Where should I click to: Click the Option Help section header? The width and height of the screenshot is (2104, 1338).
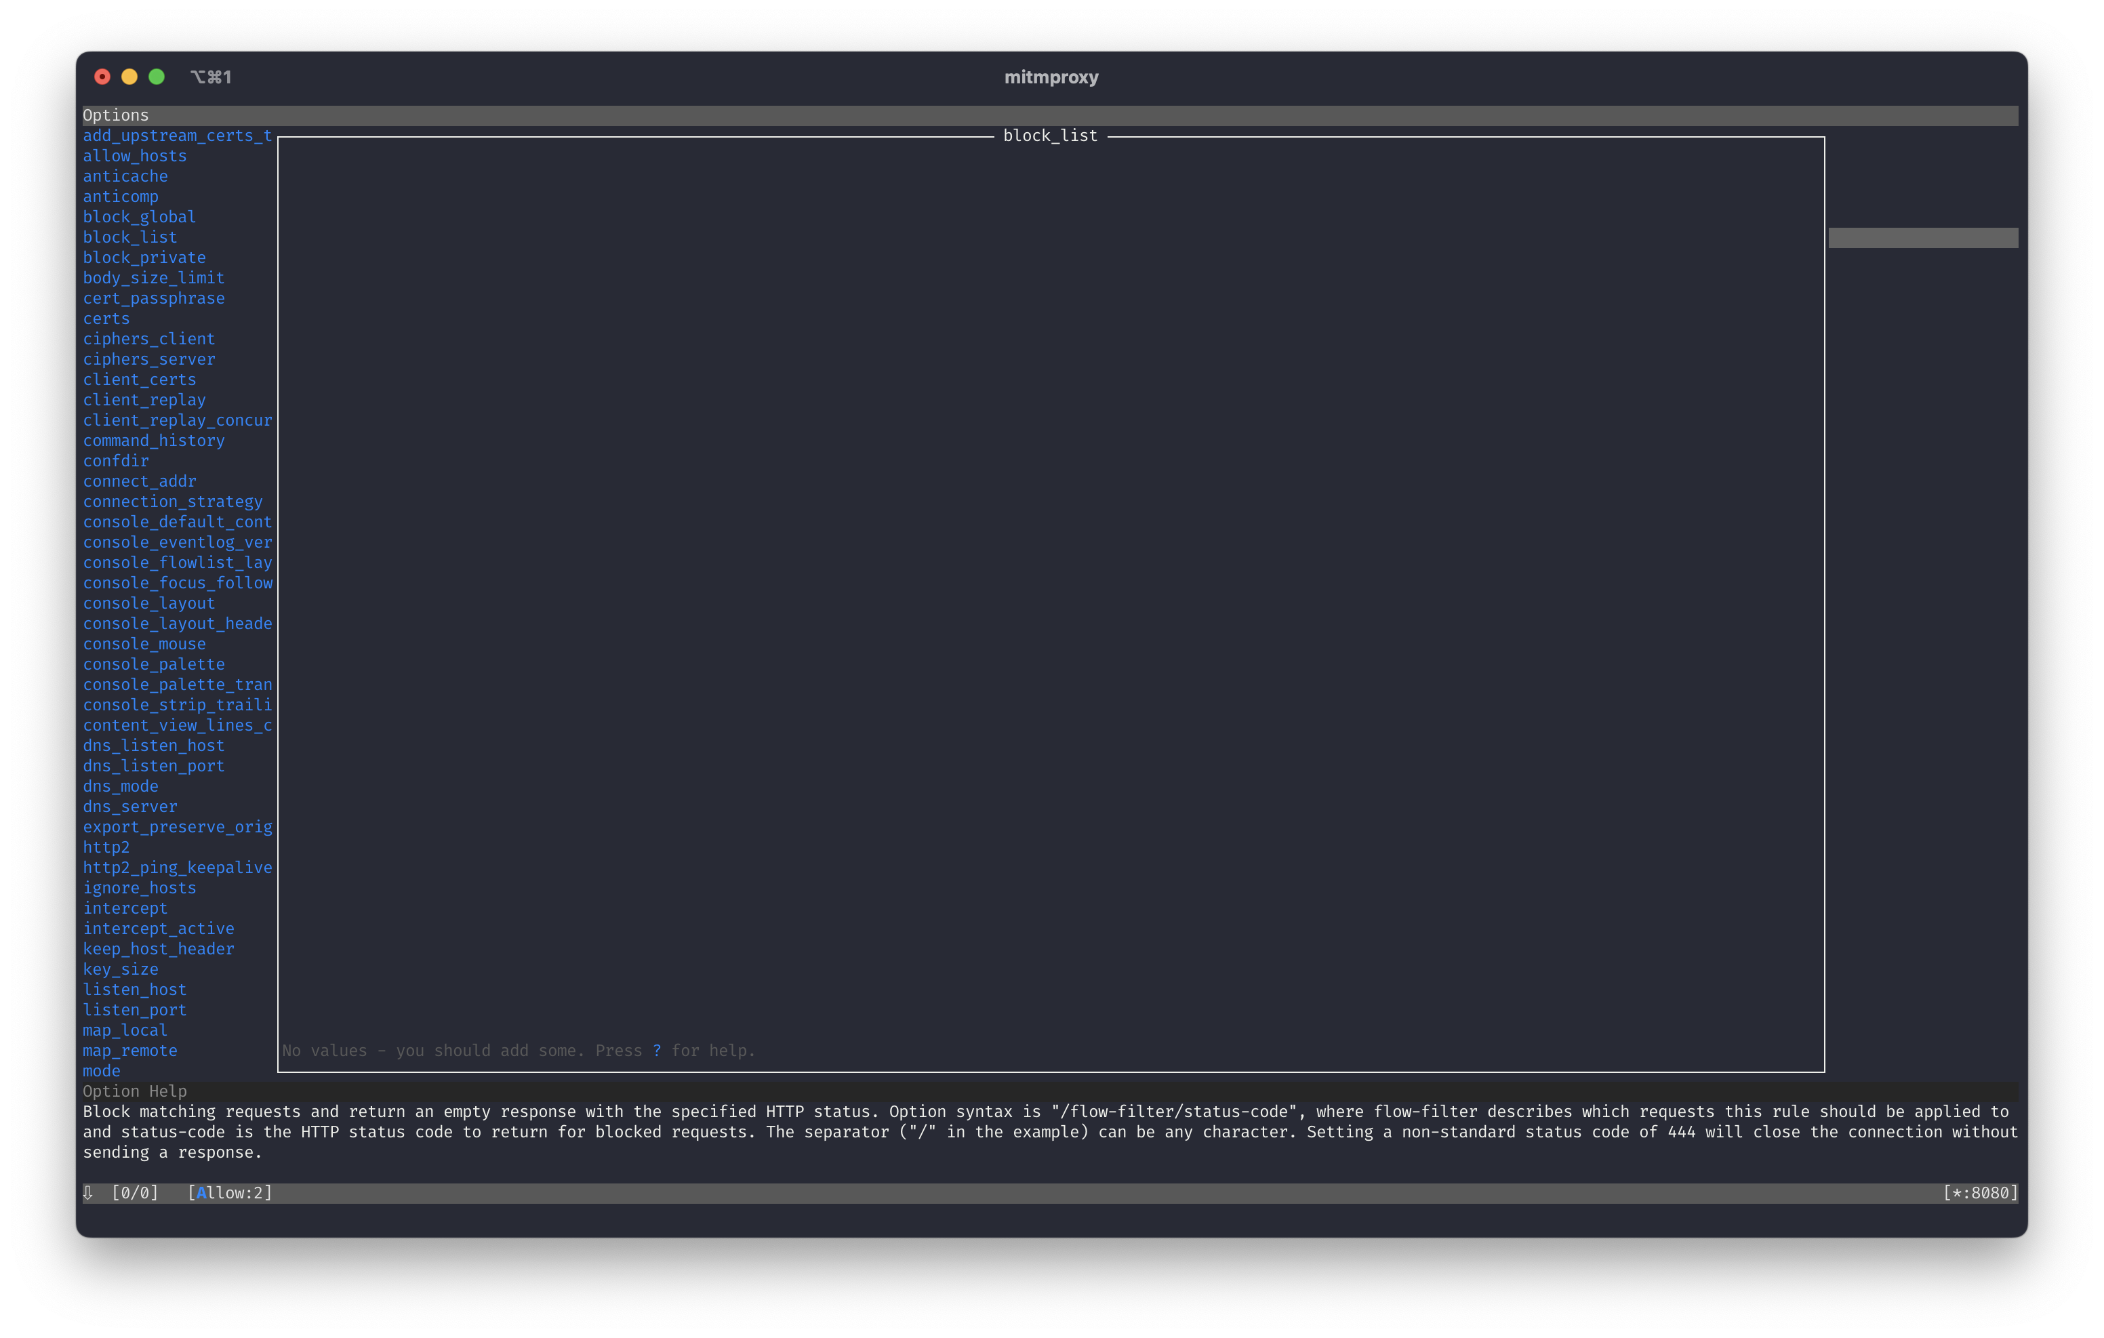135,1091
